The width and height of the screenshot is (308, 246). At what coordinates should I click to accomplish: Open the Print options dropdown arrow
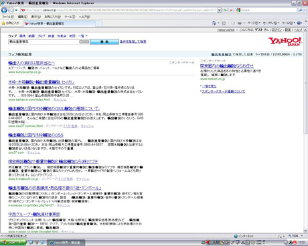pyautogui.click(x=244, y=23)
